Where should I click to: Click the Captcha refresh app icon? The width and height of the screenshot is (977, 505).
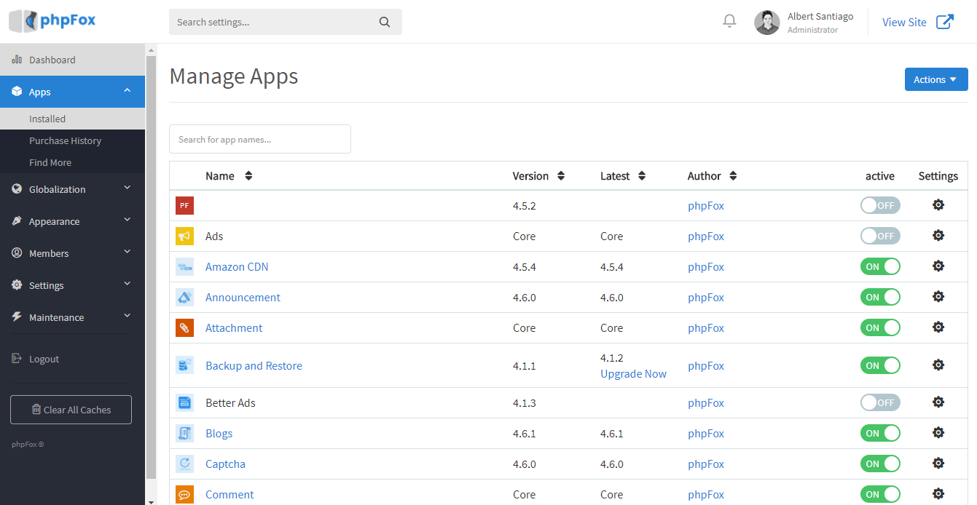pyautogui.click(x=184, y=464)
